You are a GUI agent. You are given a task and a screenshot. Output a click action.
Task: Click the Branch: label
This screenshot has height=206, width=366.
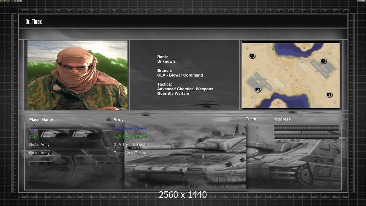[164, 71]
